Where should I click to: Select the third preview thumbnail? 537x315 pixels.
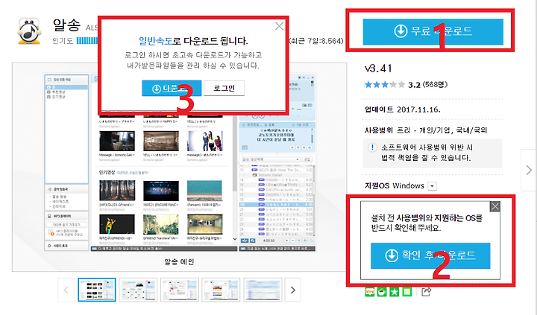click(x=180, y=290)
